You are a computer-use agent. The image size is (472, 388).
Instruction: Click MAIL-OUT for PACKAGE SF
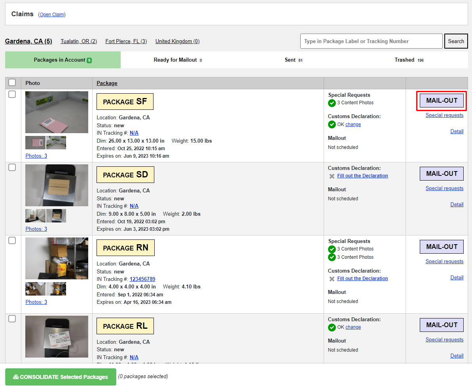tap(442, 100)
